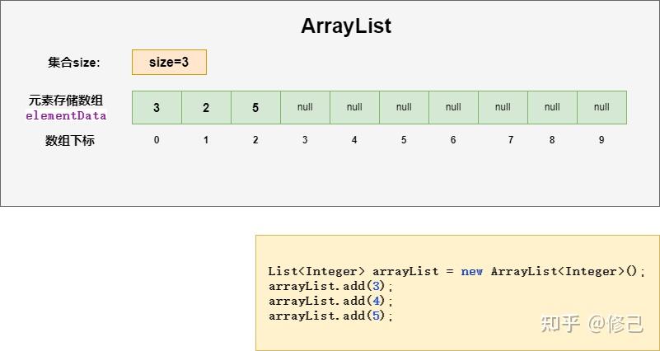The height and width of the screenshot is (351, 660).
Task: Select the orange size=3 box
Action: pos(169,62)
